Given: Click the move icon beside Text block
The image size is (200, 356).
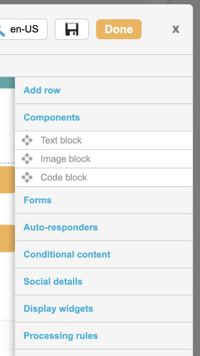Looking at the screenshot, I should (27, 140).
